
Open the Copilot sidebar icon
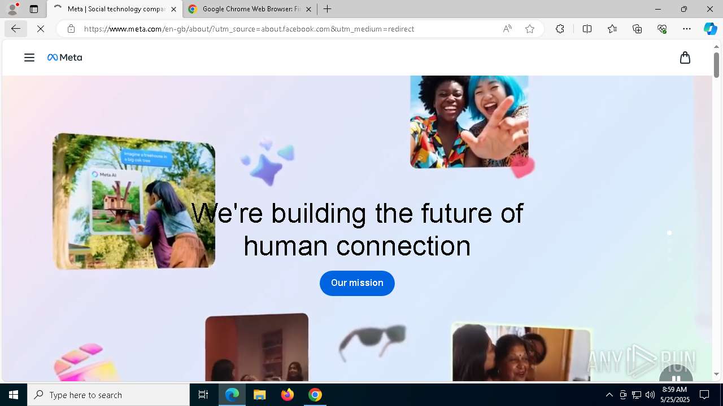710,29
